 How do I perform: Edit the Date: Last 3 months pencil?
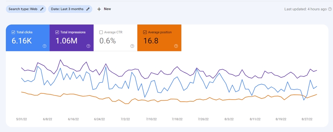point(88,9)
